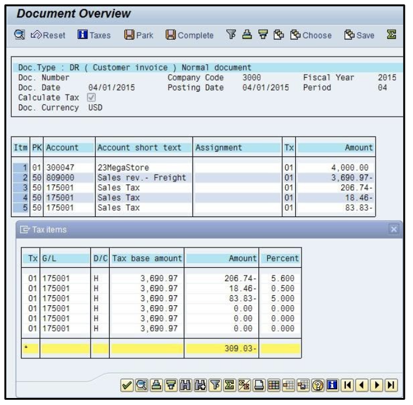Viewport: 413px width, 405px height.
Task: Open the Taxes view
Action: point(94,36)
